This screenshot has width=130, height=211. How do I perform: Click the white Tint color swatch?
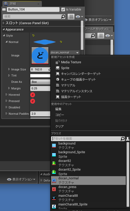pos(40,76)
